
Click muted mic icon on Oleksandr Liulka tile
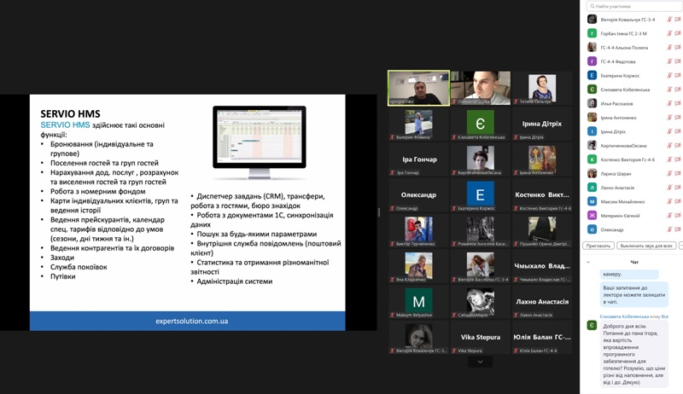(454, 101)
